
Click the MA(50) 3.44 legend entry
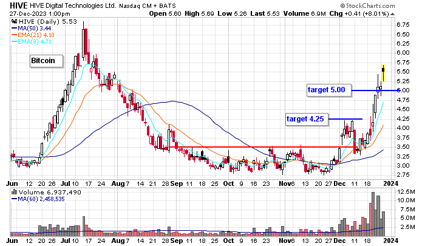(x=34, y=29)
